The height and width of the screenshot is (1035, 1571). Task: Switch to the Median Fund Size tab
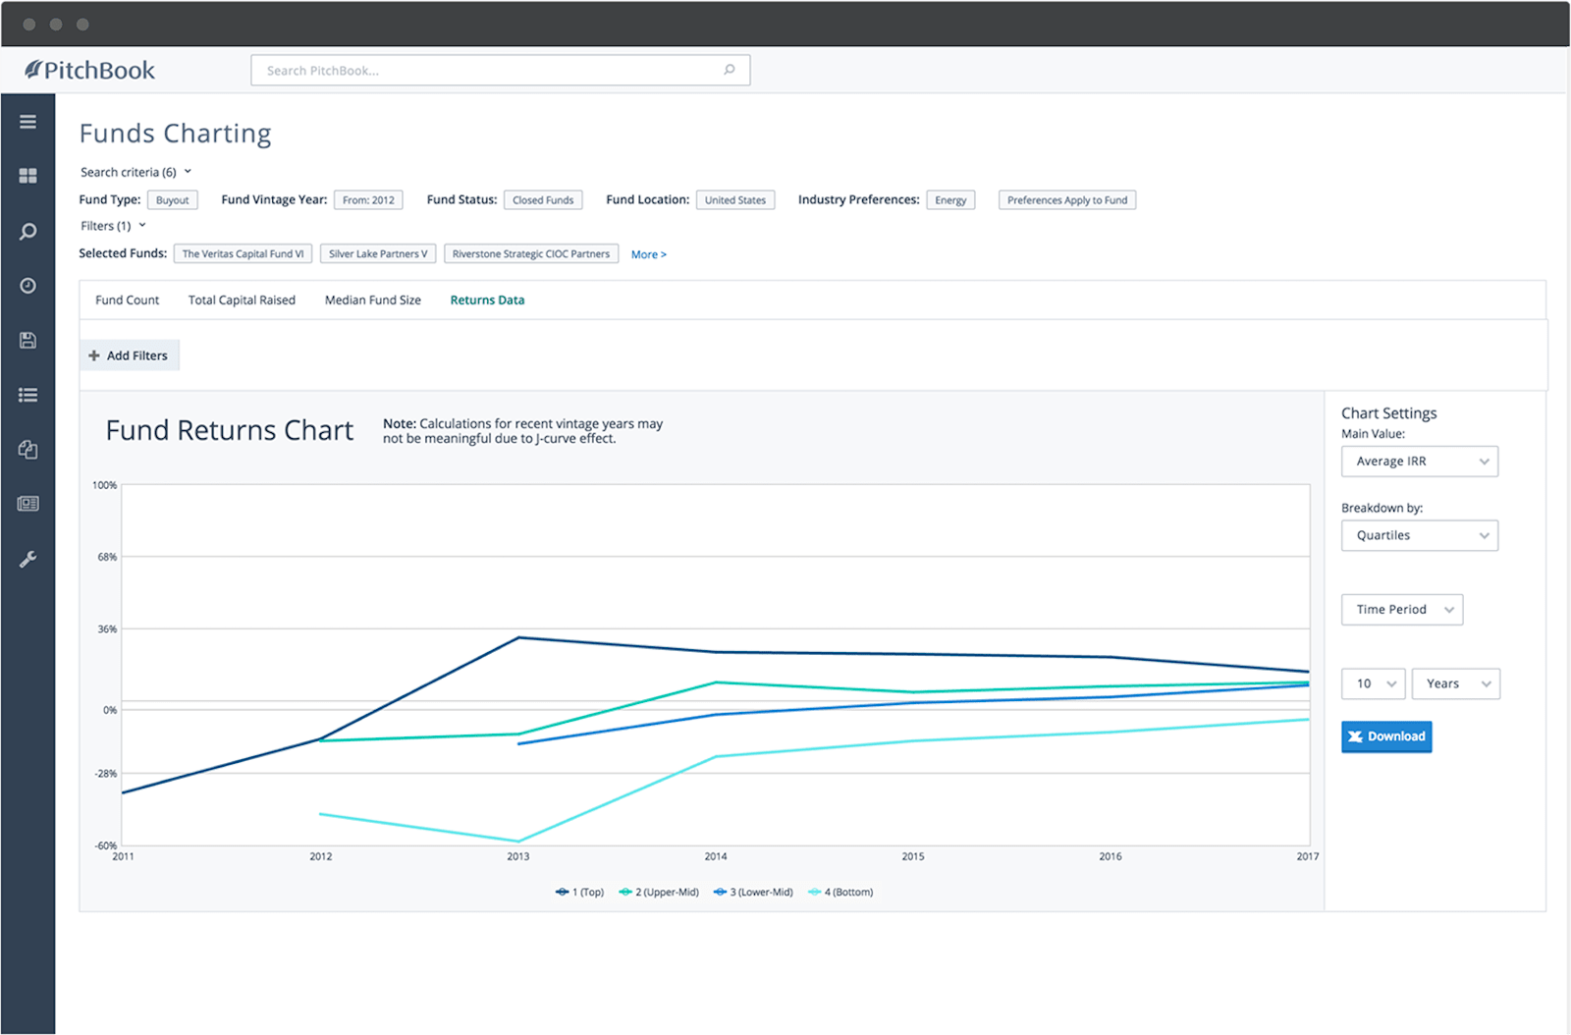372,300
